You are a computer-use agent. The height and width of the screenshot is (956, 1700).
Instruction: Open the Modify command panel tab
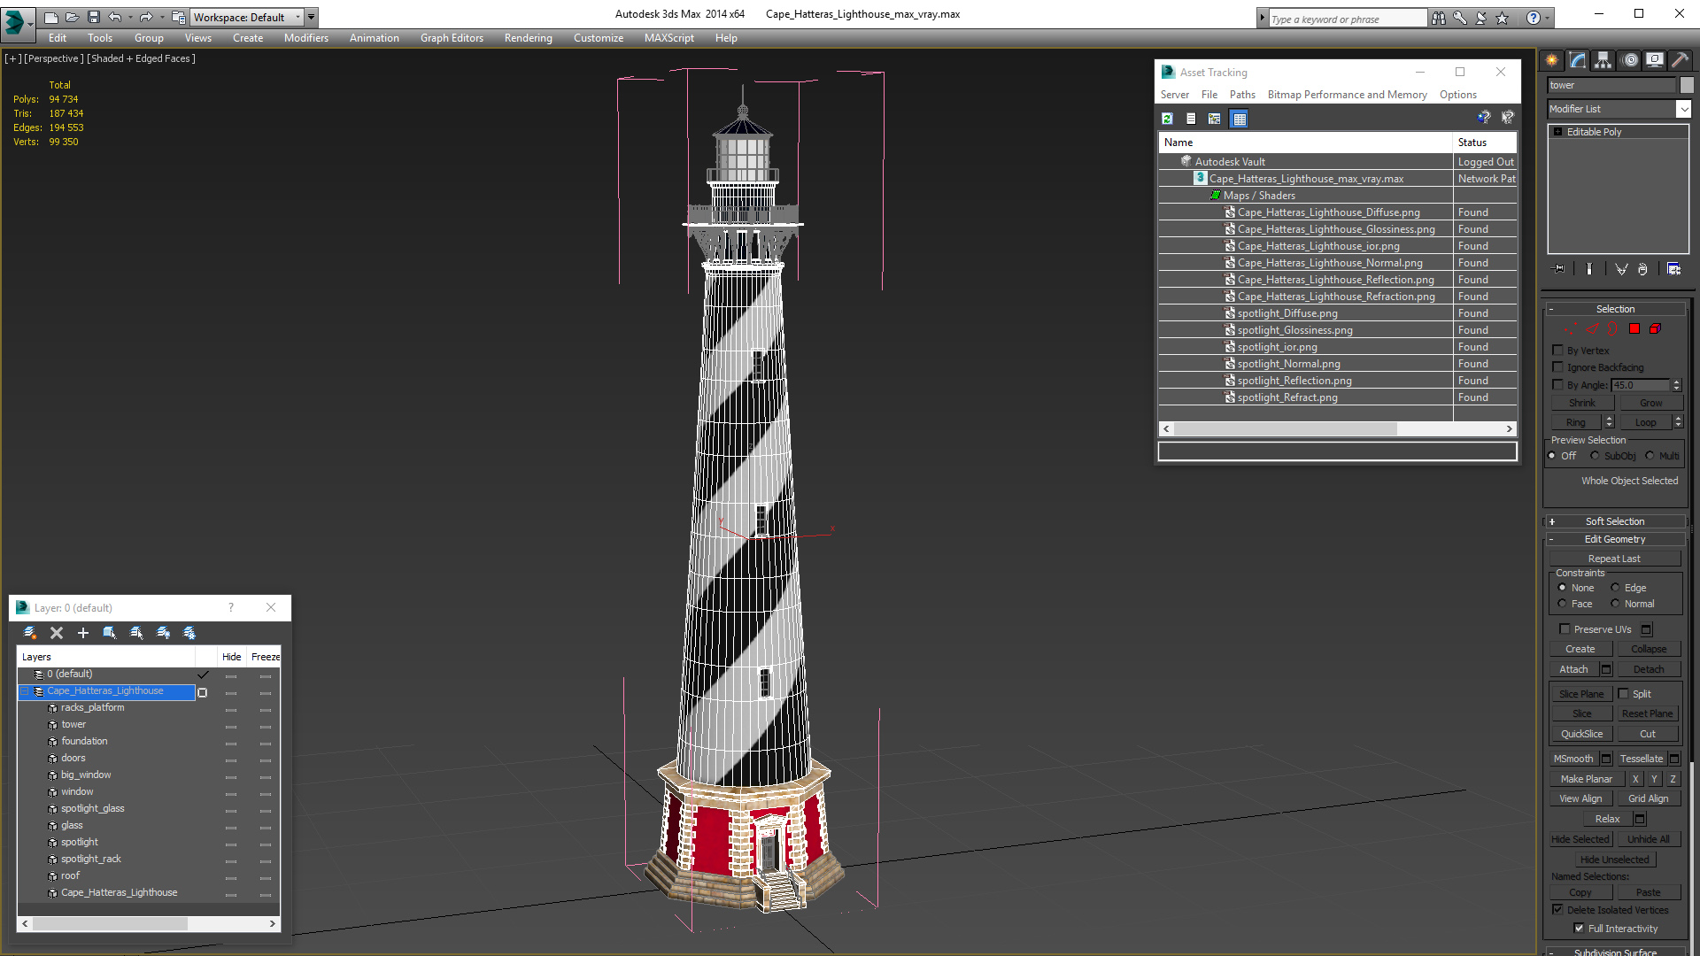click(1578, 60)
